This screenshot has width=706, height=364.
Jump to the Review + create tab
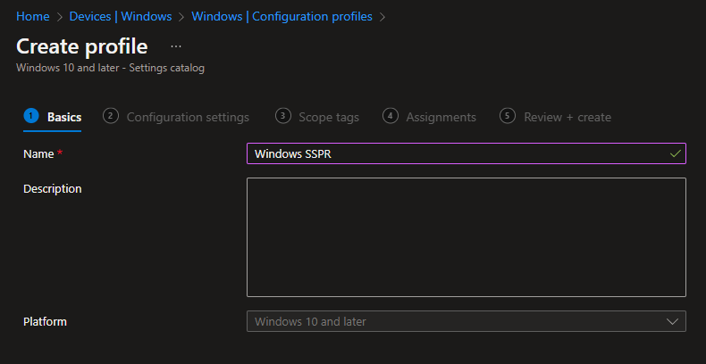point(567,117)
